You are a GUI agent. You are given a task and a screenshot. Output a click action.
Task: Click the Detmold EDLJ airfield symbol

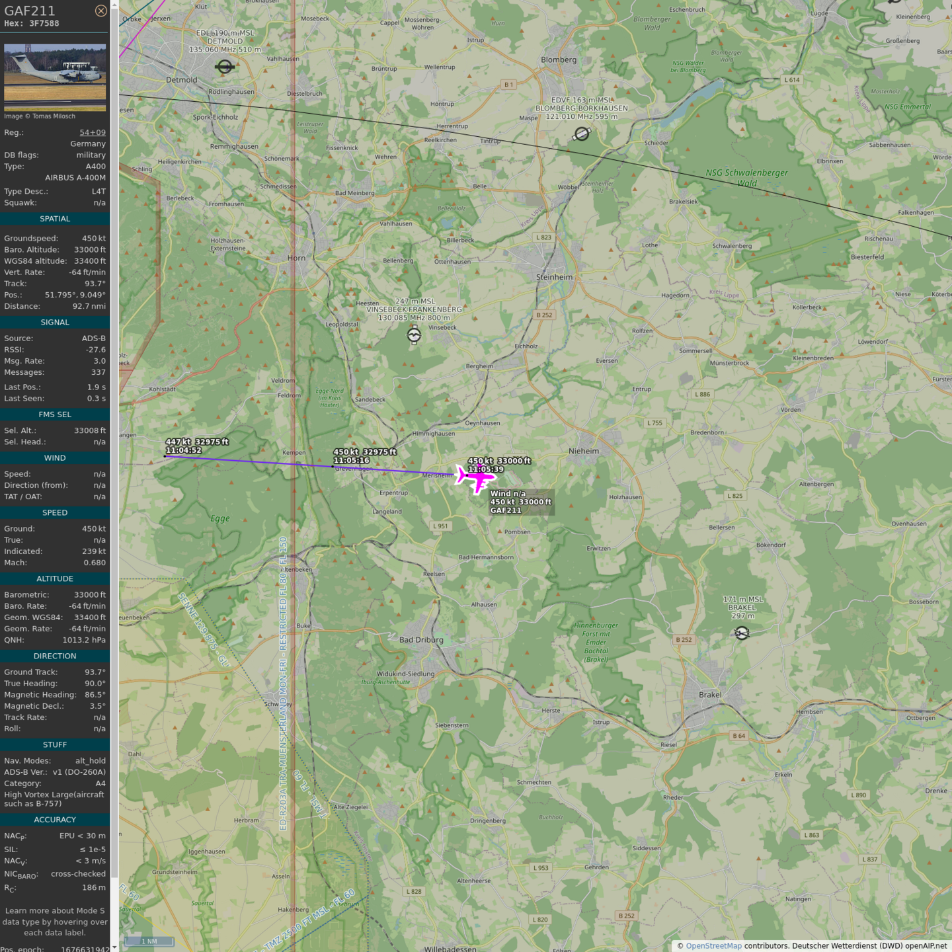coord(225,67)
